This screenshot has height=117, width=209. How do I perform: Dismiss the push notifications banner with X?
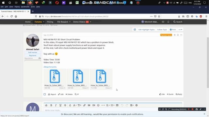204,114
